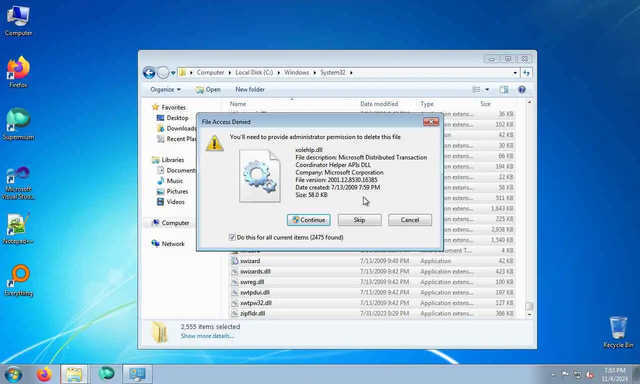Click the fourth taskbar app with monitor icon
This screenshot has height=384, width=640.
coord(137,374)
